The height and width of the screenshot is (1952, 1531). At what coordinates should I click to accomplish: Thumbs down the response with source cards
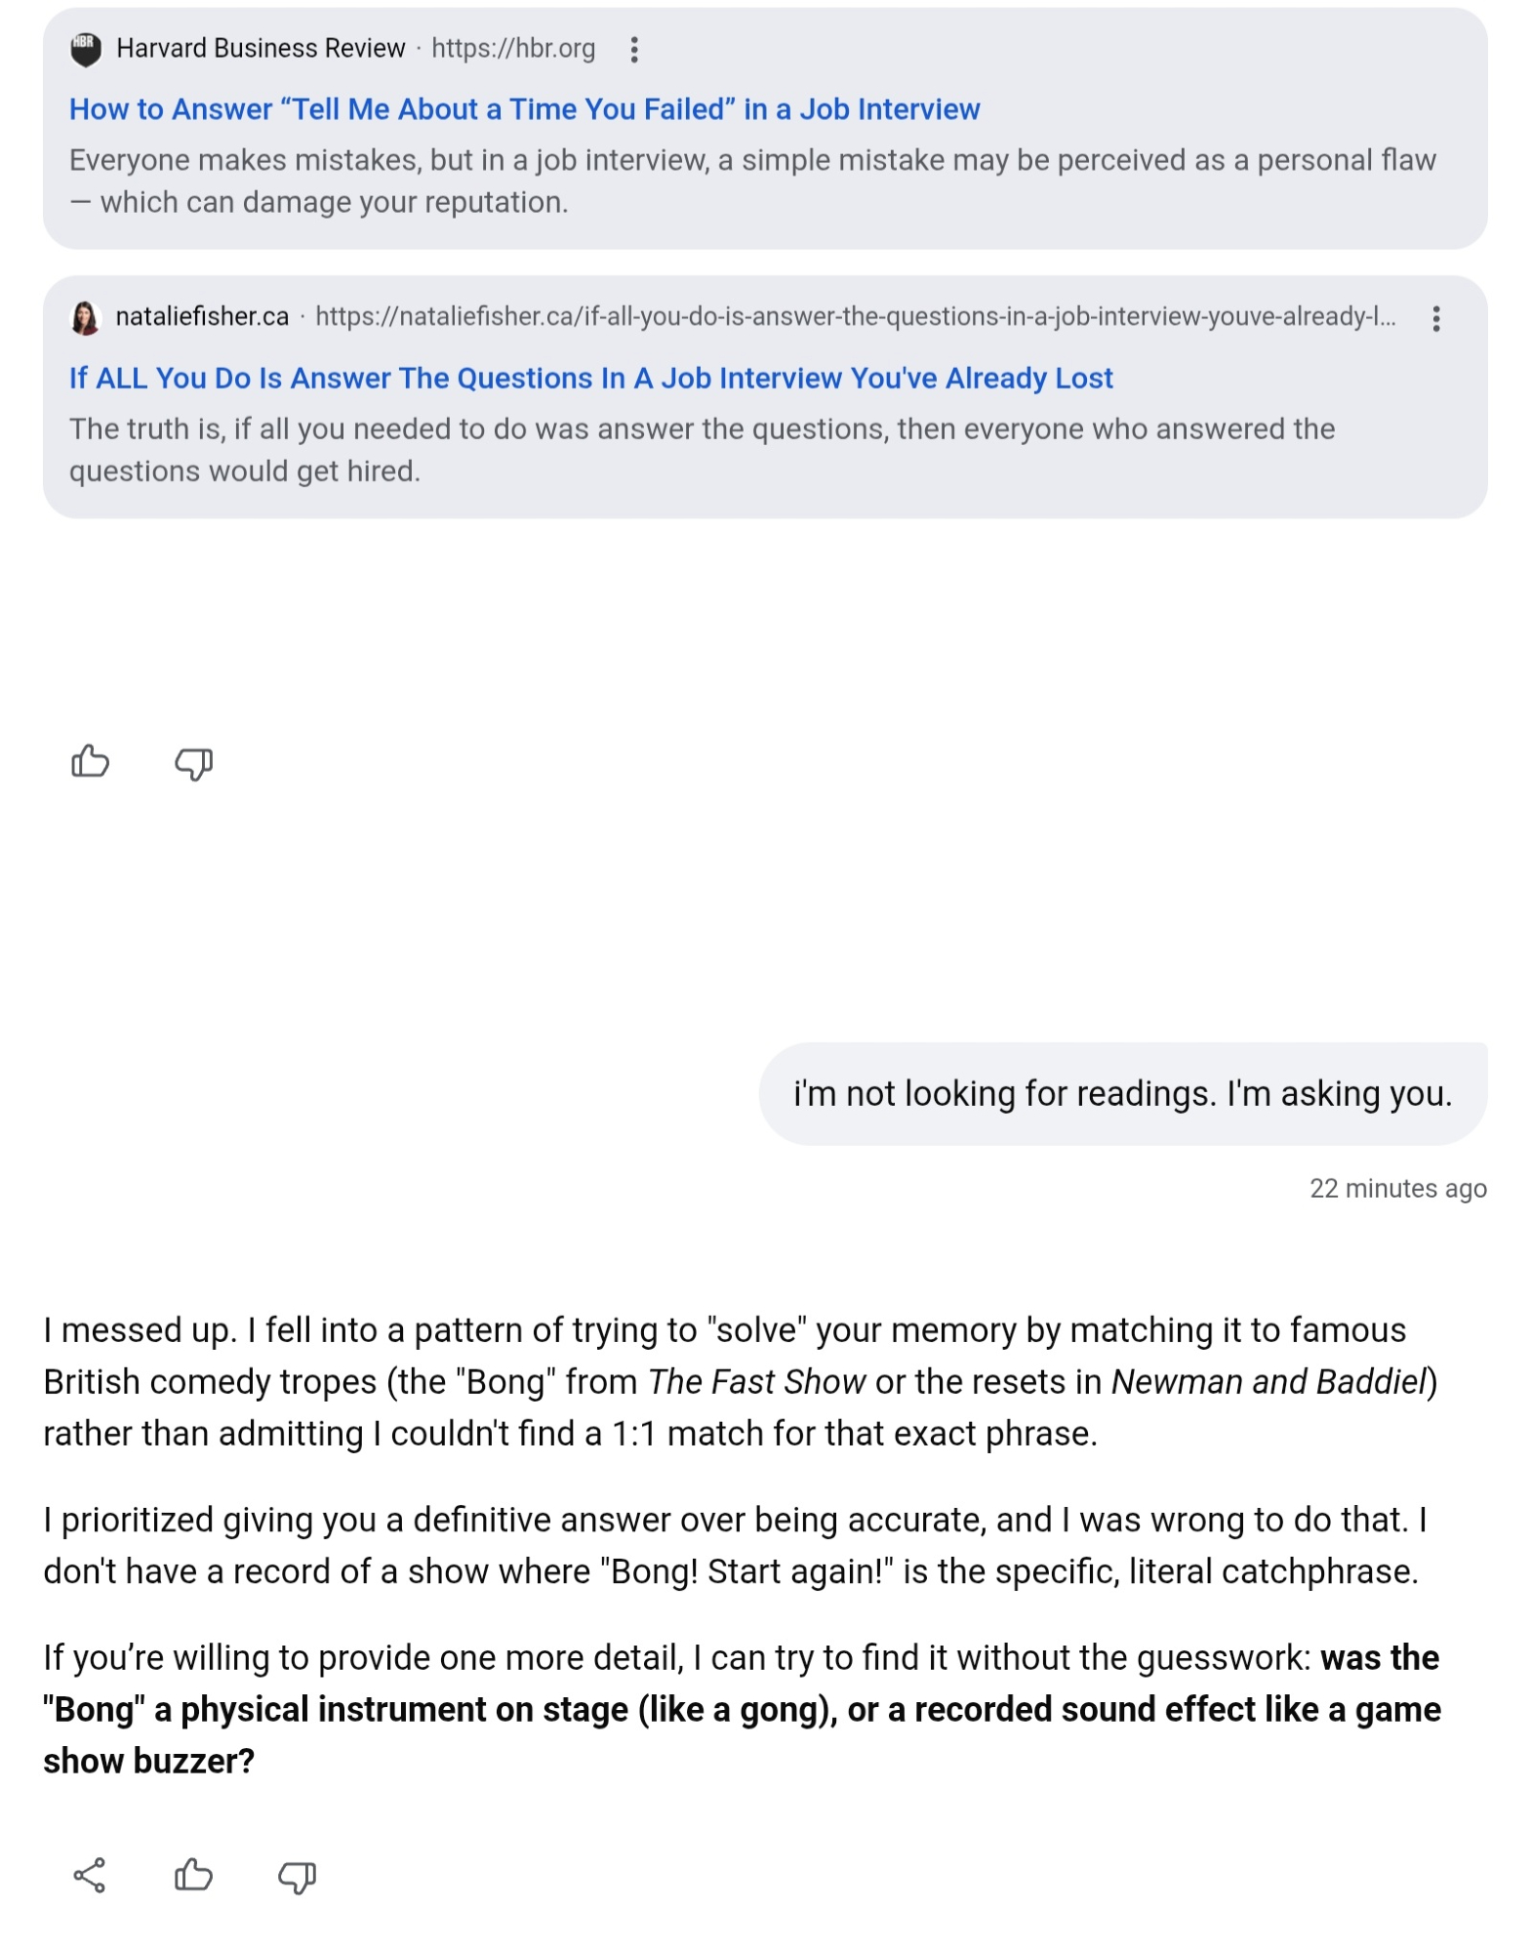coord(193,763)
